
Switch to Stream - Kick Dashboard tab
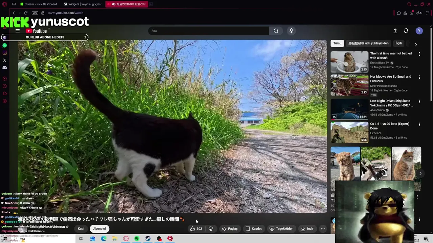click(x=39, y=4)
